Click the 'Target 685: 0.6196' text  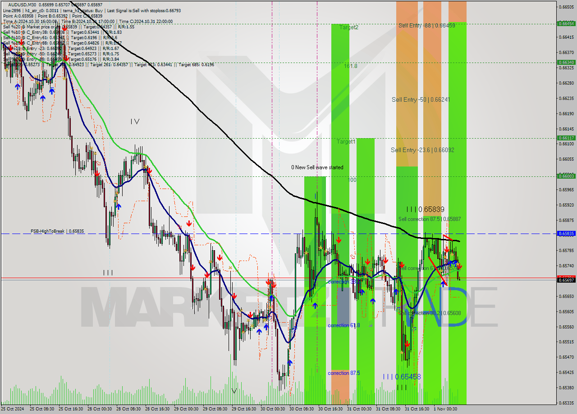pos(196,64)
